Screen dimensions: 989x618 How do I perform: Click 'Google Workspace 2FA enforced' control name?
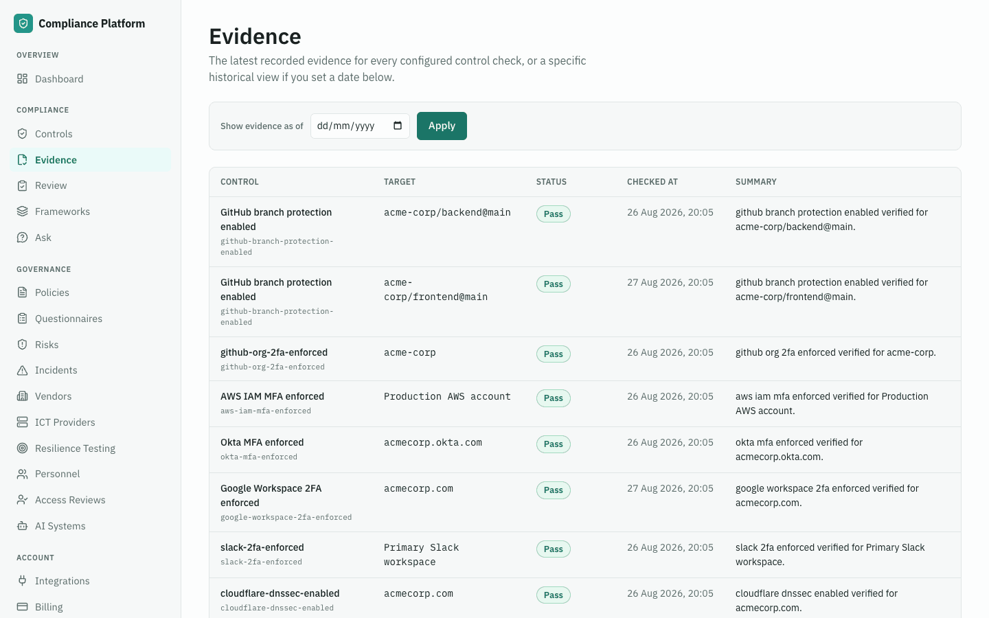(271, 496)
